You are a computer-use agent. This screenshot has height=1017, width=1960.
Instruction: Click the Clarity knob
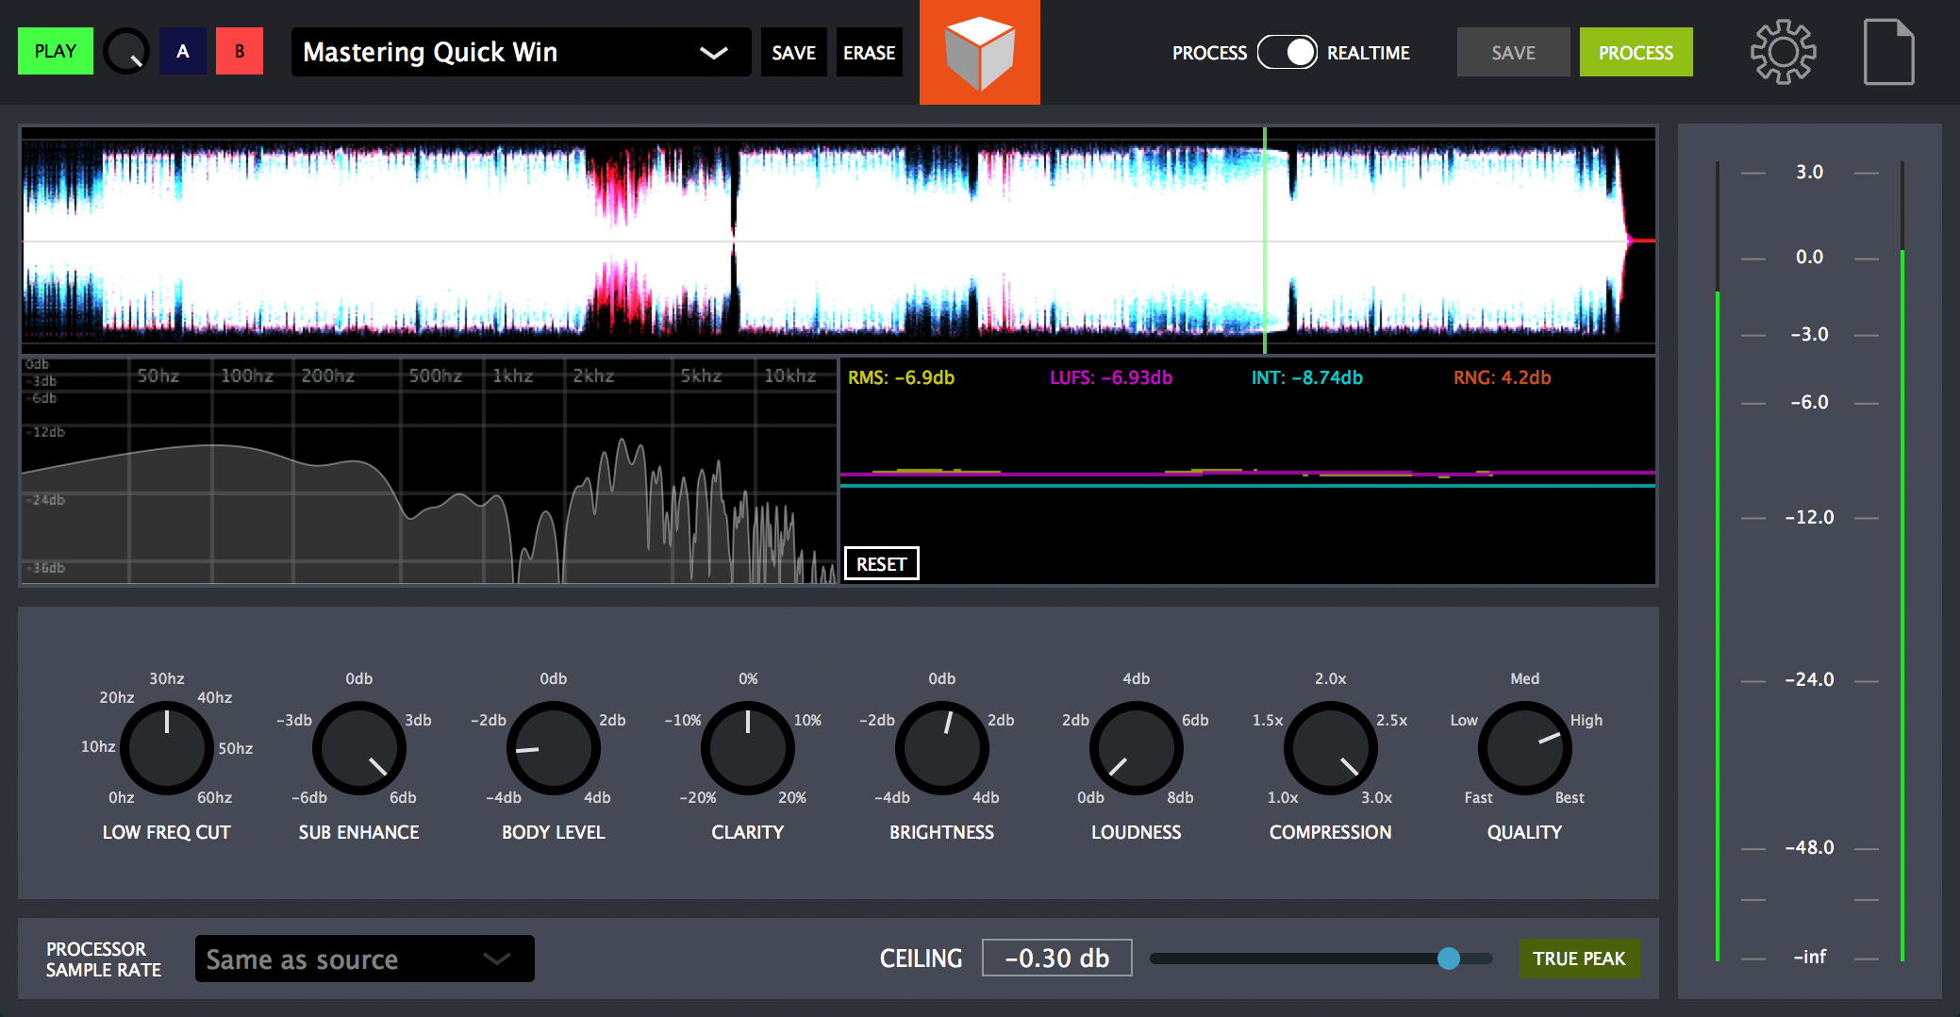(748, 748)
